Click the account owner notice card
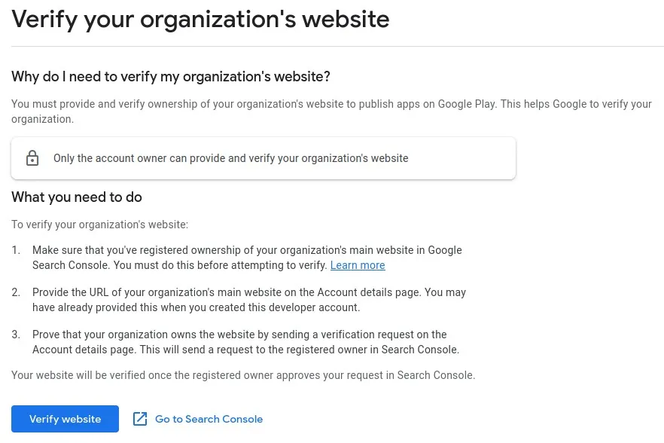Image resolution: width=664 pixels, height=443 pixels. (x=263, y=158)
